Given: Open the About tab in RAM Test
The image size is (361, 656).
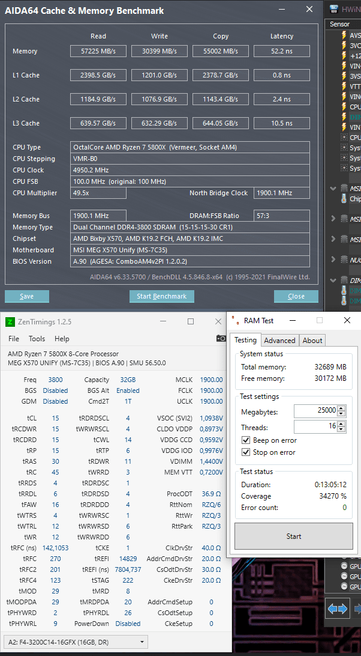Looking at the screenshot, I should (312, 340).
